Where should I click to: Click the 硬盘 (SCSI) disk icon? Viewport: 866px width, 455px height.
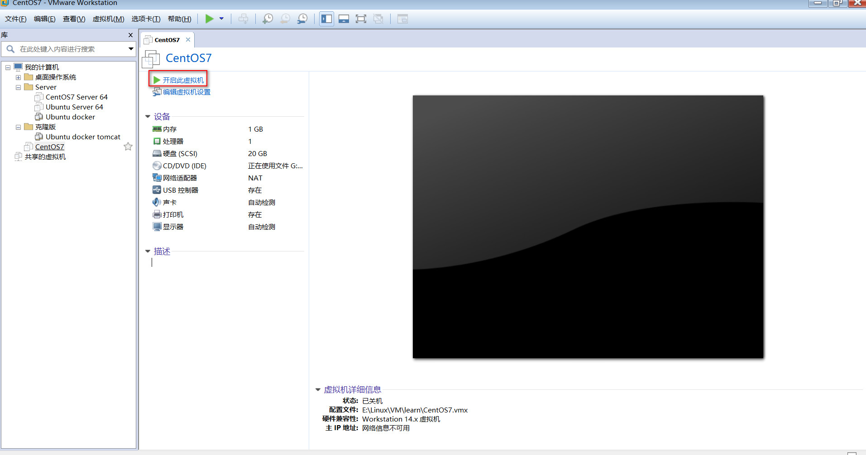point(157,153)
